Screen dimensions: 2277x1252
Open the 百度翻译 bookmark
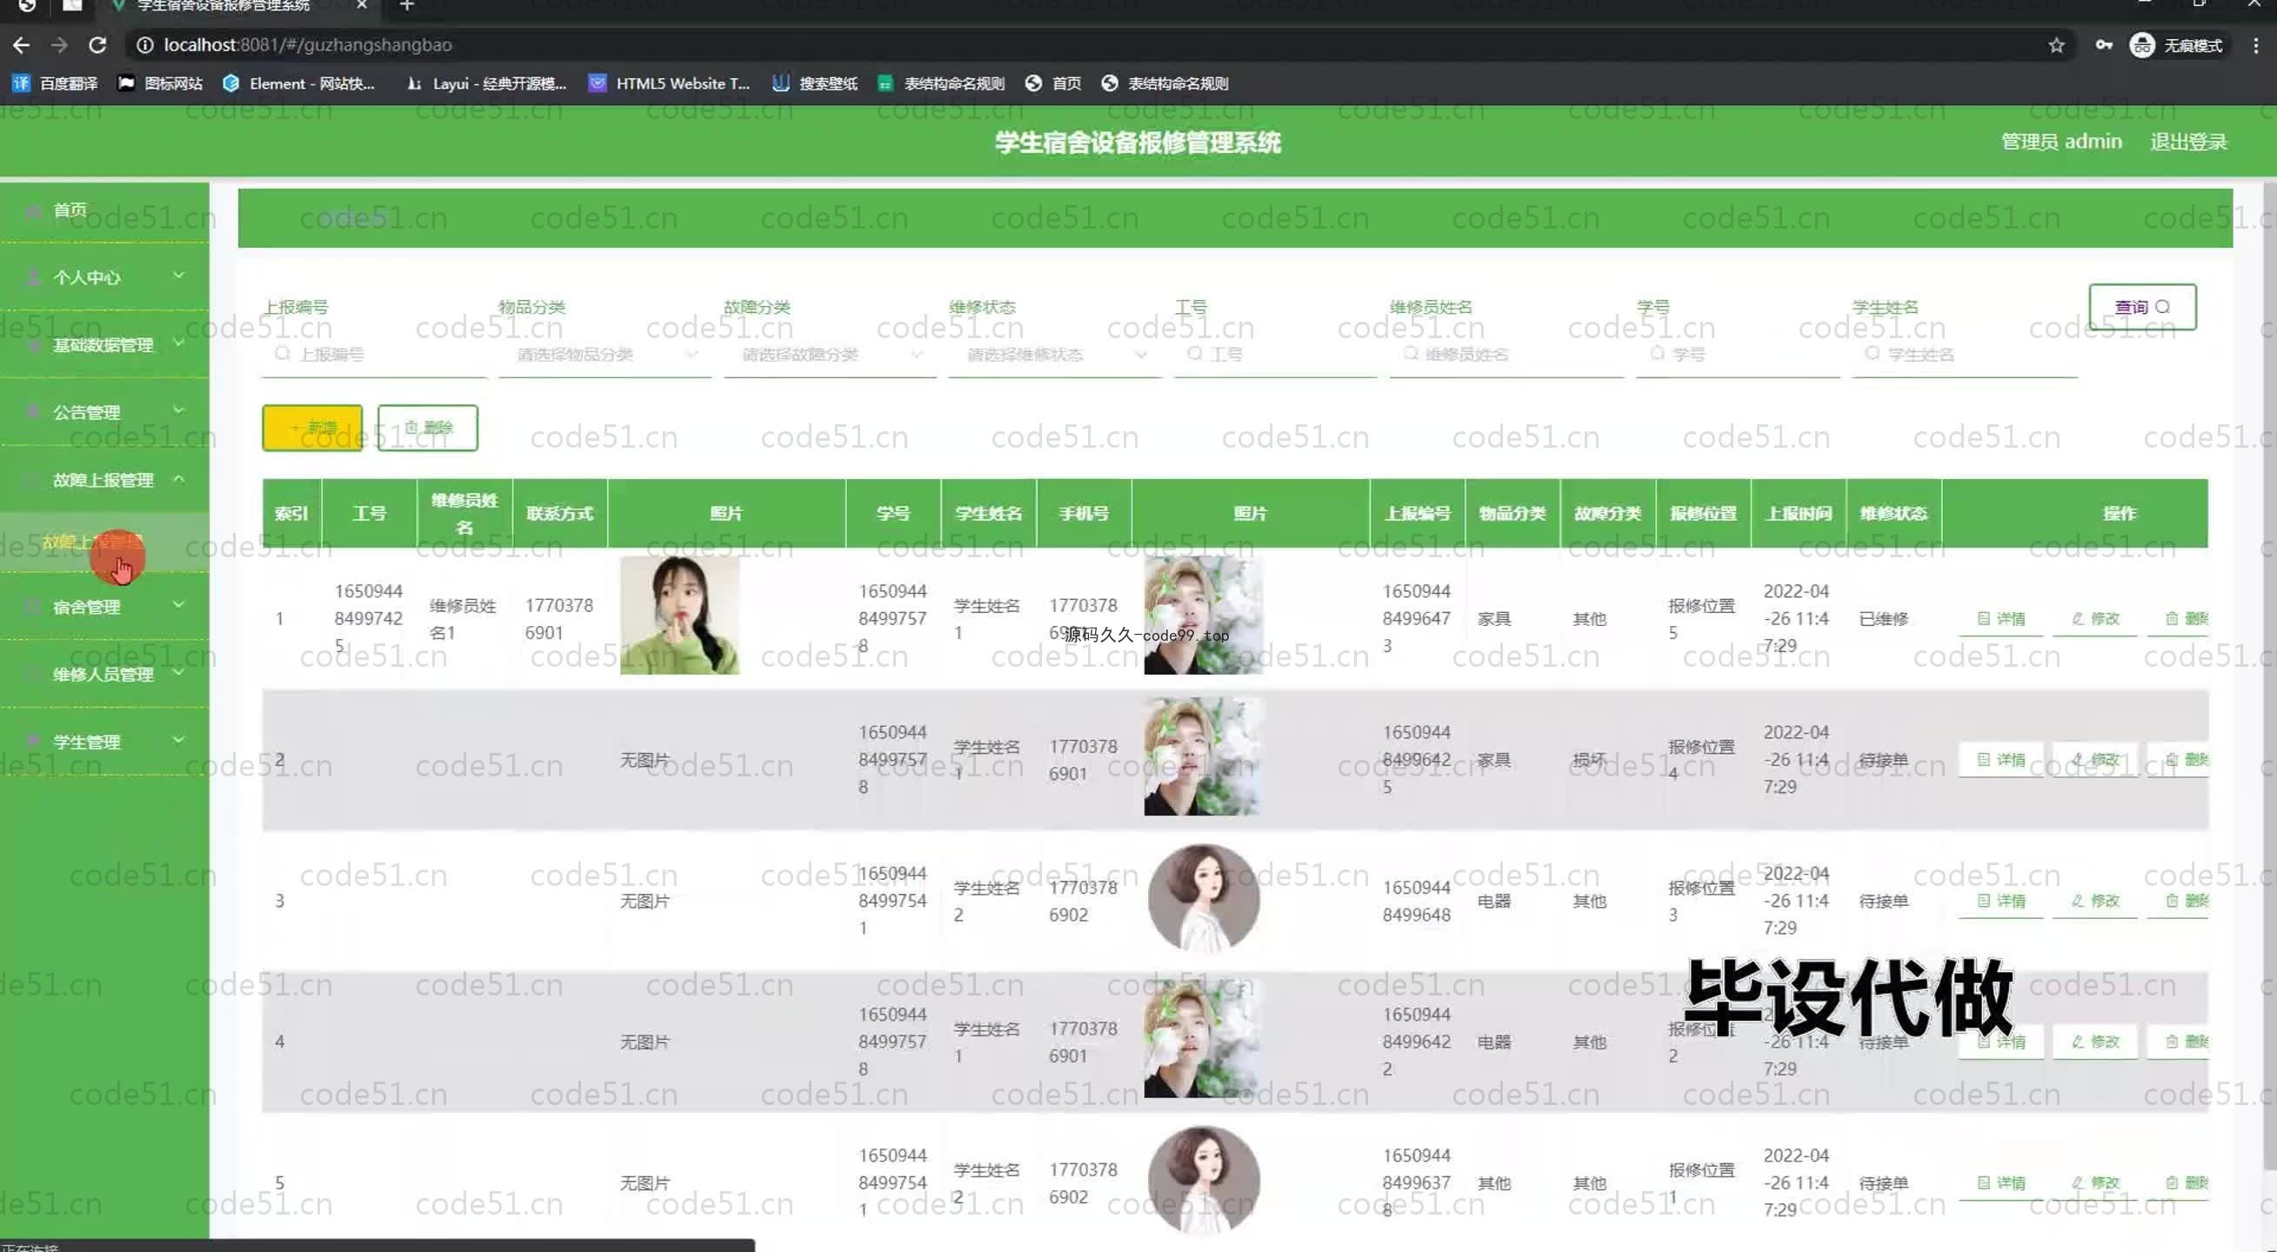coord(55,83)
